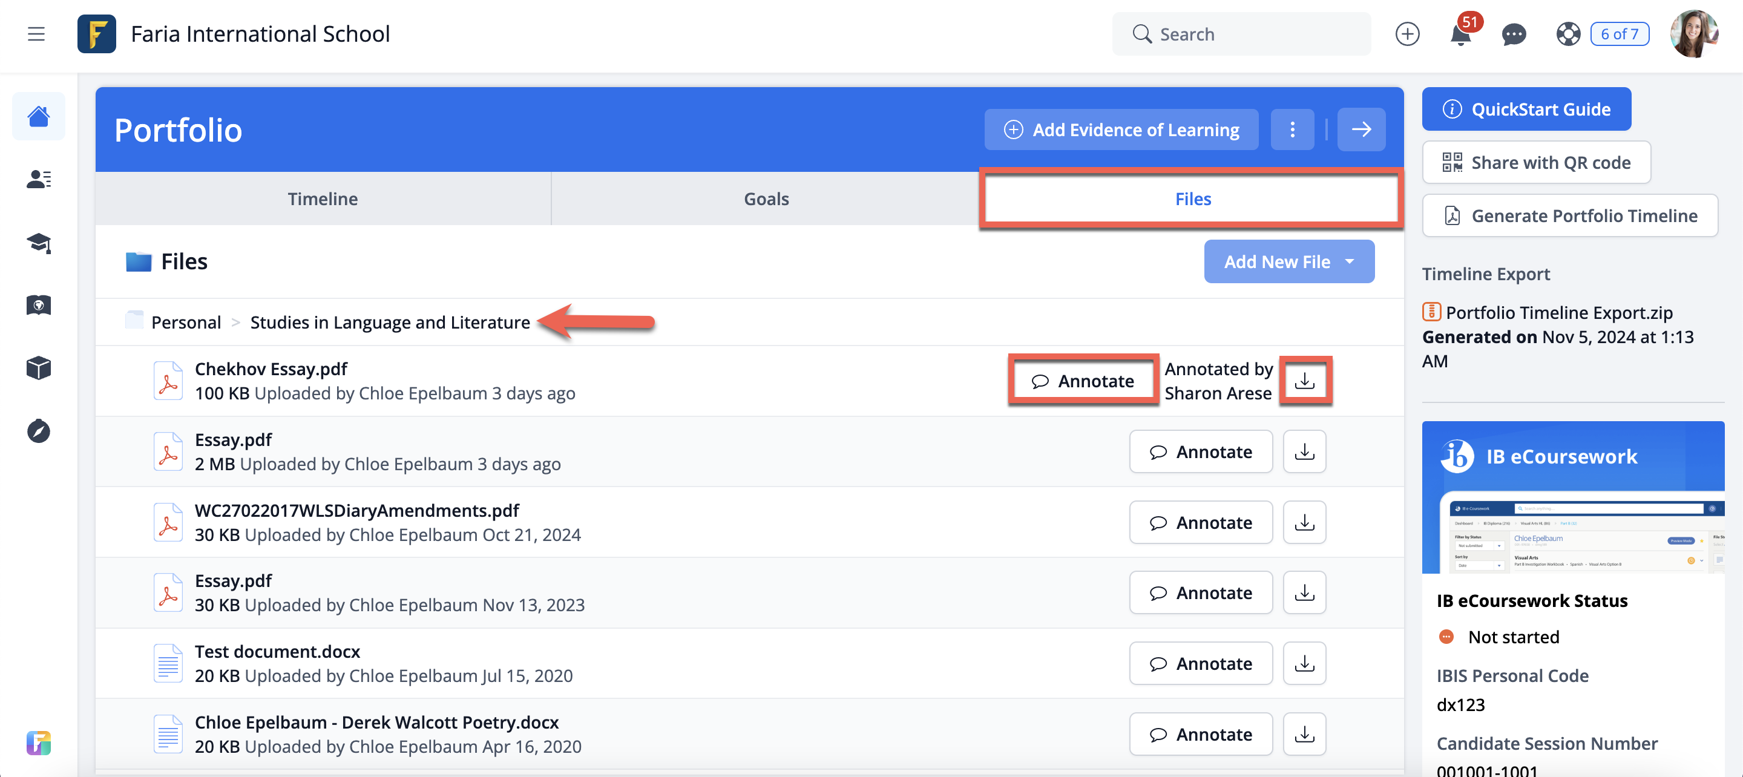
Task: Switch to the Goals tab
Action: pyautogui.click(x=766, y=199)
